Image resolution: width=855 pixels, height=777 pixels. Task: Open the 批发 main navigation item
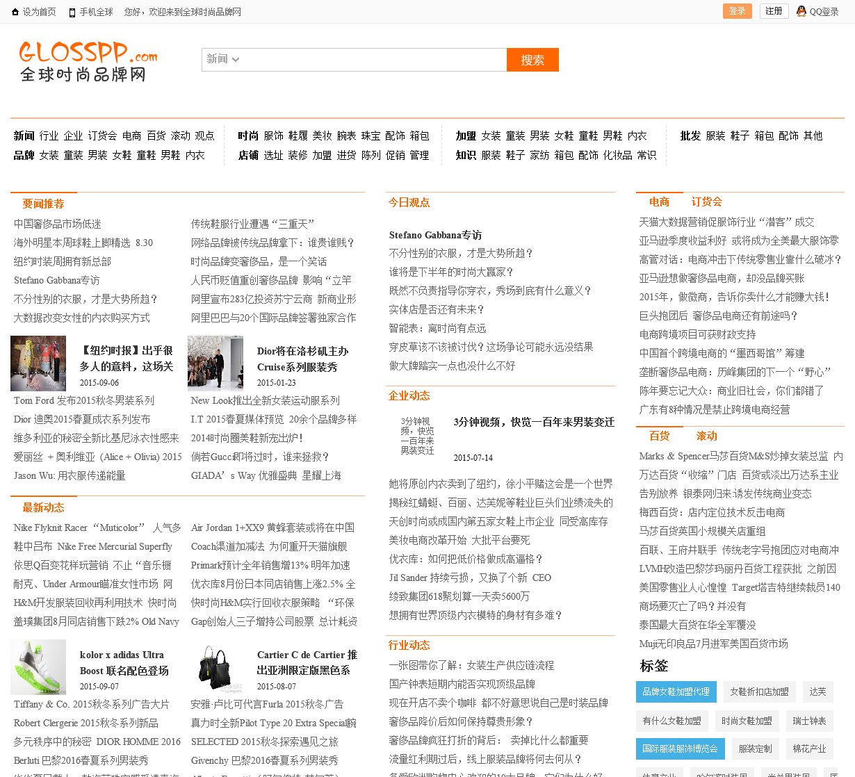click(x=690, y=136)
